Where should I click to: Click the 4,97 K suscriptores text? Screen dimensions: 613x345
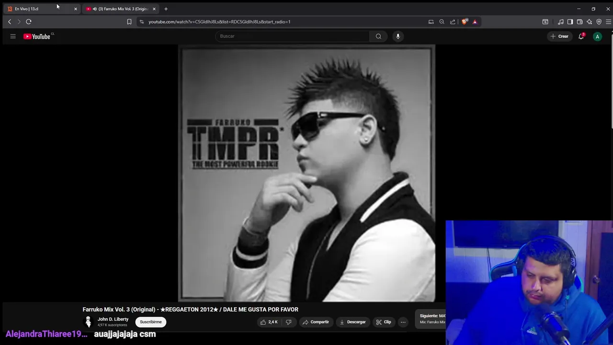[x=113, y=325]
